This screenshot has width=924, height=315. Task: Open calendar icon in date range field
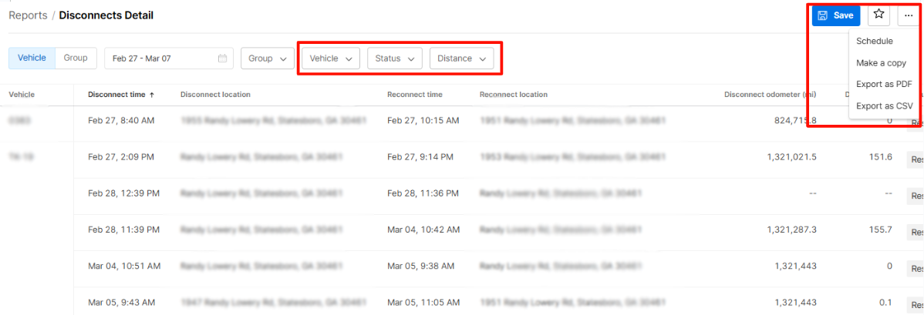point(222,59)
